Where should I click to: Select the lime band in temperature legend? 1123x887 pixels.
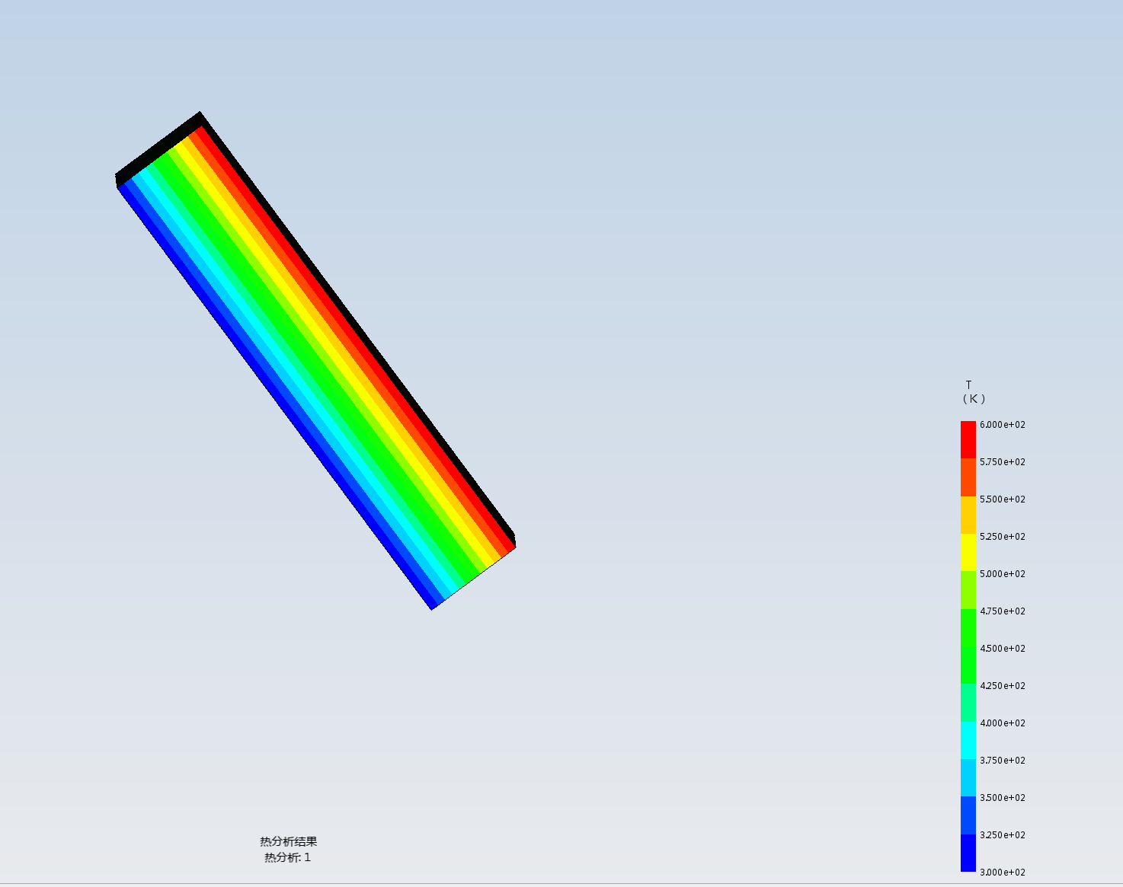(968, 590)
